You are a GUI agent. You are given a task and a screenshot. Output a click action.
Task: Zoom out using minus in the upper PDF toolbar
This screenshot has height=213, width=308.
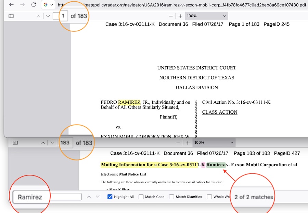(171, 16)
